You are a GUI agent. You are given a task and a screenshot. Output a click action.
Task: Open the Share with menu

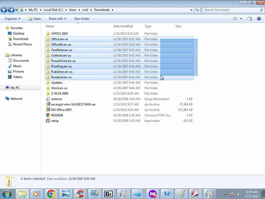coord(57,19)
